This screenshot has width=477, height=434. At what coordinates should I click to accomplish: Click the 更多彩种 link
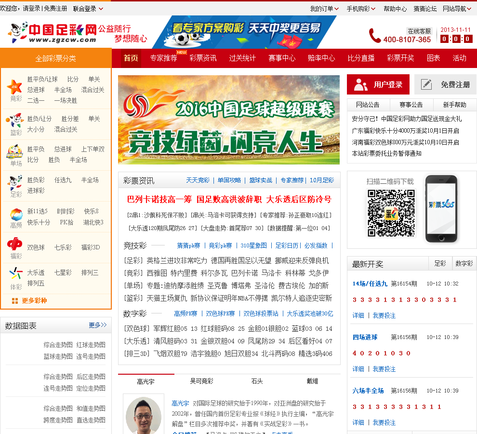point(34,300)
